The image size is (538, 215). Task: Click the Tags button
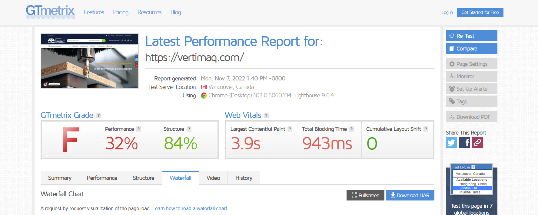(x=472, y=101)
